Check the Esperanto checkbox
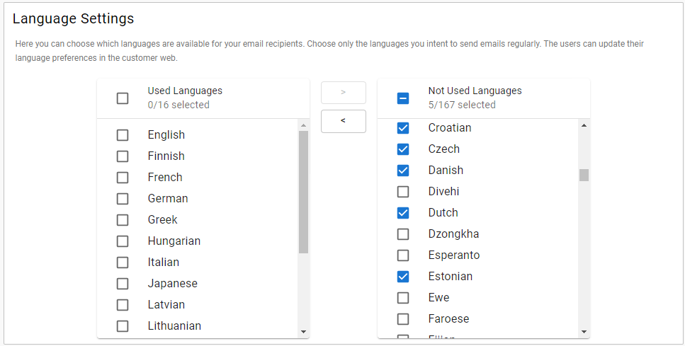This screenshot has height=346, width=685. (403, 255)
